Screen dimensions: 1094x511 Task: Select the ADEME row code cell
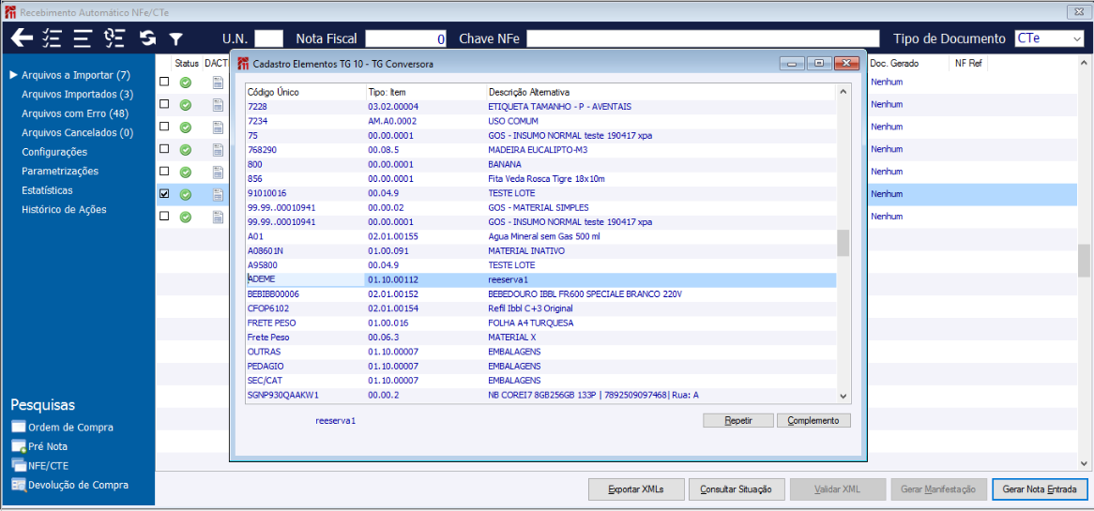tap(306, 279)
